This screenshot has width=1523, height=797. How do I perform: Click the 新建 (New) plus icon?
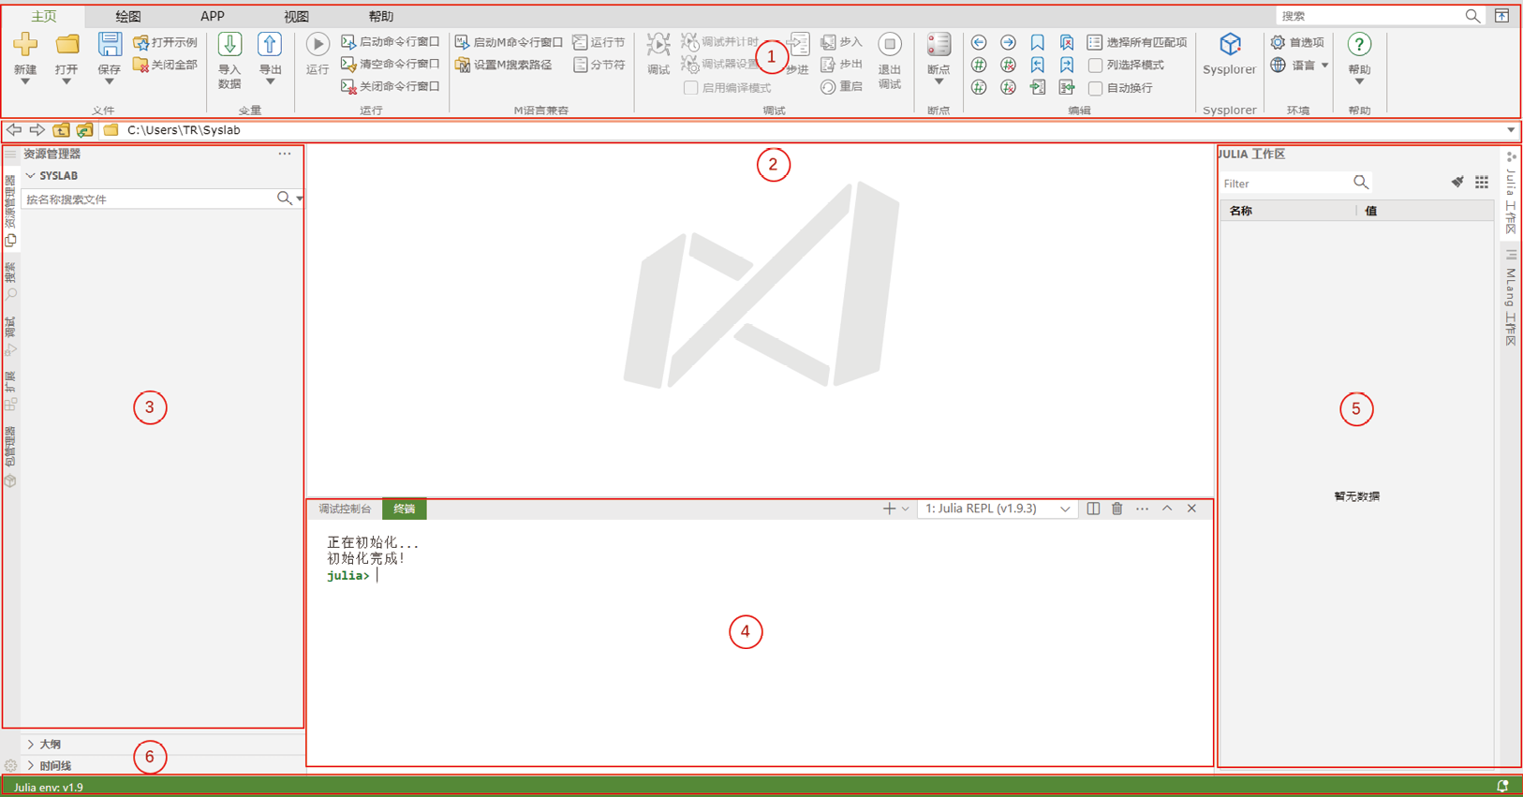point(25,44)
